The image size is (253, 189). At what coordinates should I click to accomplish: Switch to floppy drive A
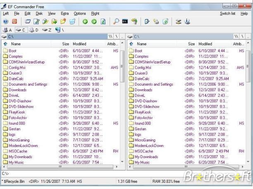[8, 30]
